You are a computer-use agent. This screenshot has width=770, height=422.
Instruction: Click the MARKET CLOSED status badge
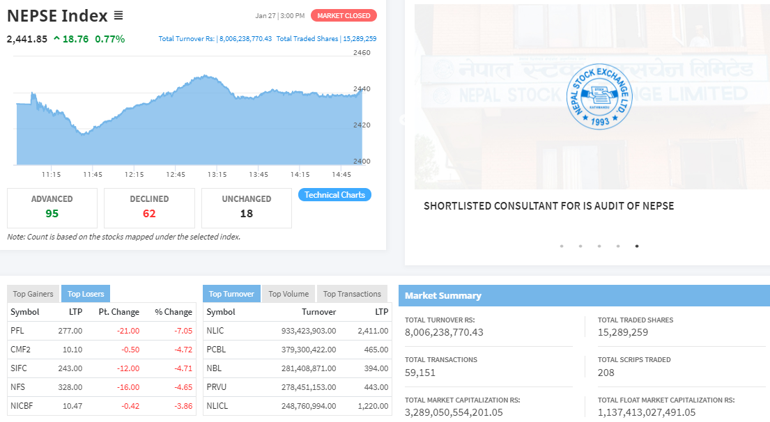coord(344,16)
